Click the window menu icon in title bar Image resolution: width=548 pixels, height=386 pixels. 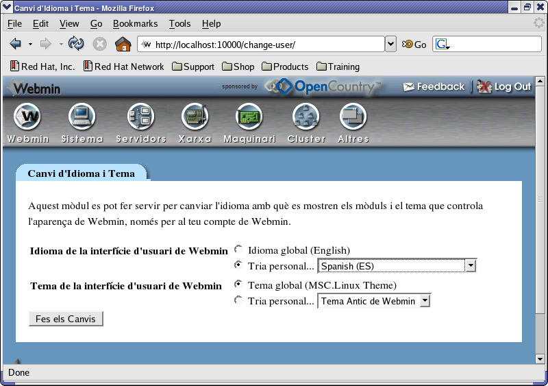pyautogui.click(x=7, y=7)
